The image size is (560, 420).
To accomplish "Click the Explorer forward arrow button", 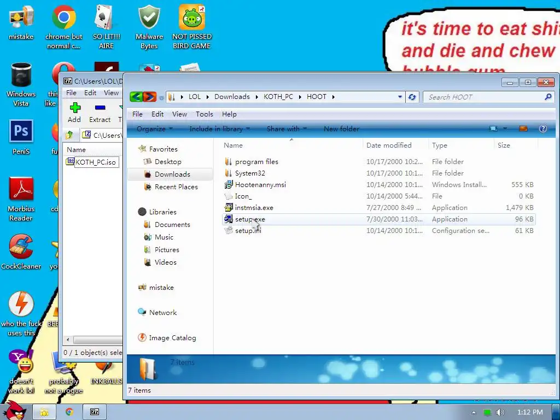I will coord(150,97).
